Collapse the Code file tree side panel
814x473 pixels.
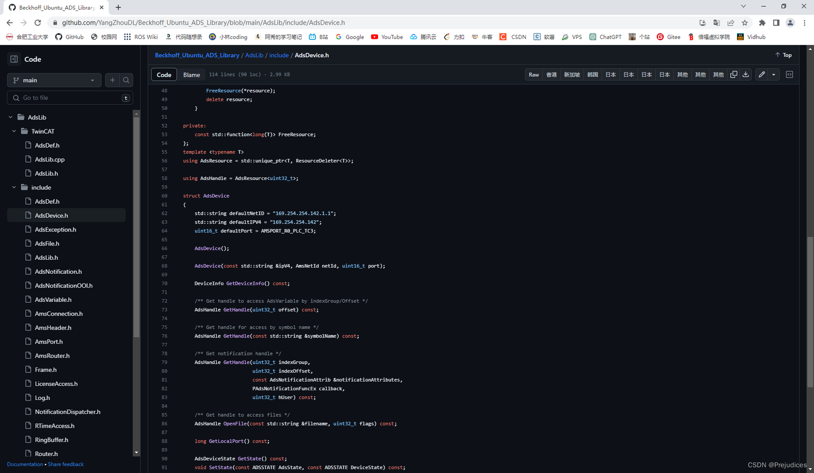pyautogui.click(x=14, y=59)
